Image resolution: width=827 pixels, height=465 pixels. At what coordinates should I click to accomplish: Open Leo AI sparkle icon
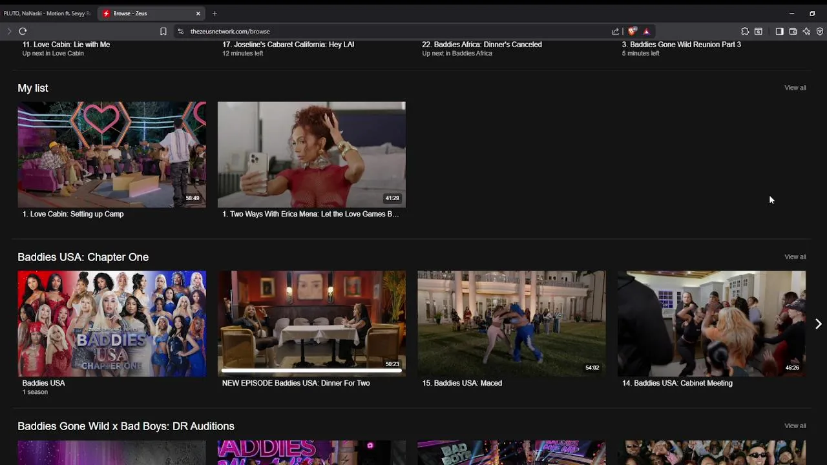coord(806,31)
